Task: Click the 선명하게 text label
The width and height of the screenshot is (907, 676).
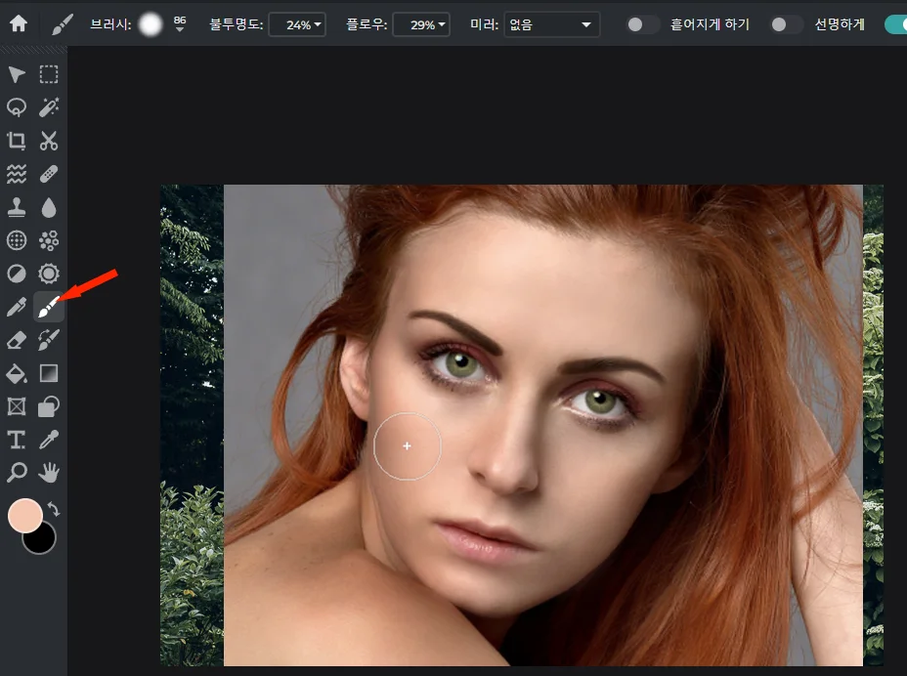Action: coord(840,24)
